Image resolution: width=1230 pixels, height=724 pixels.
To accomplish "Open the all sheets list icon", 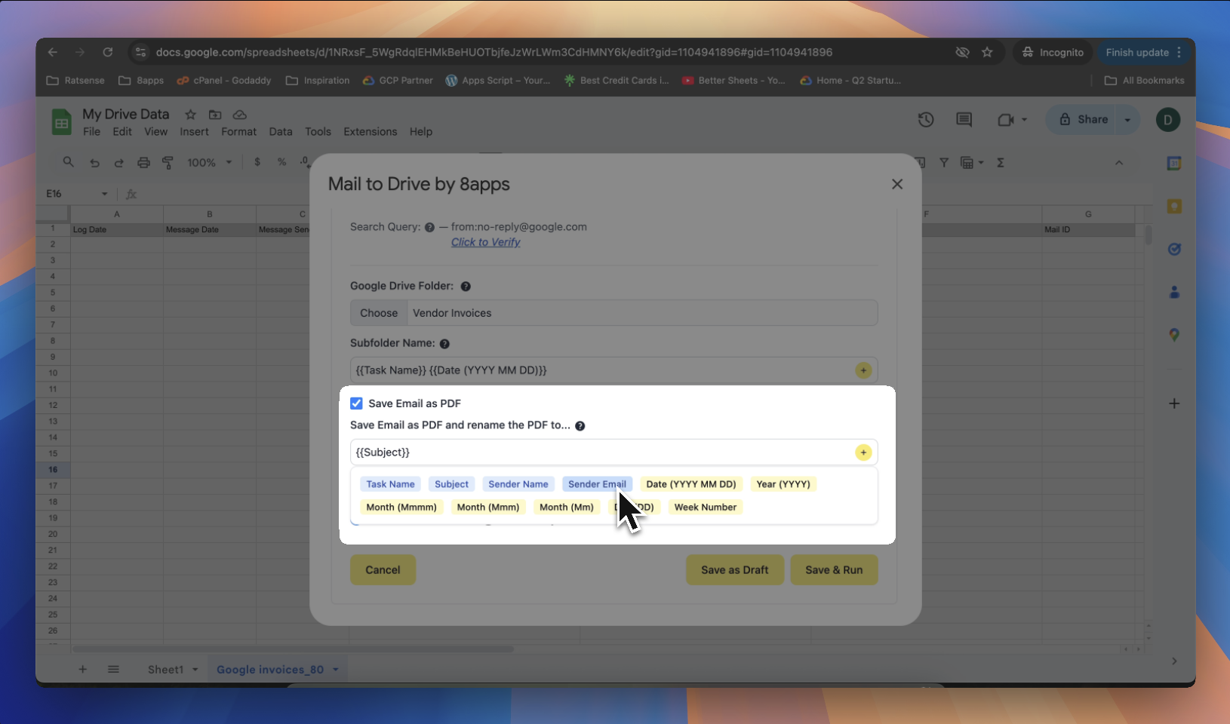I will tap(113, 669).
